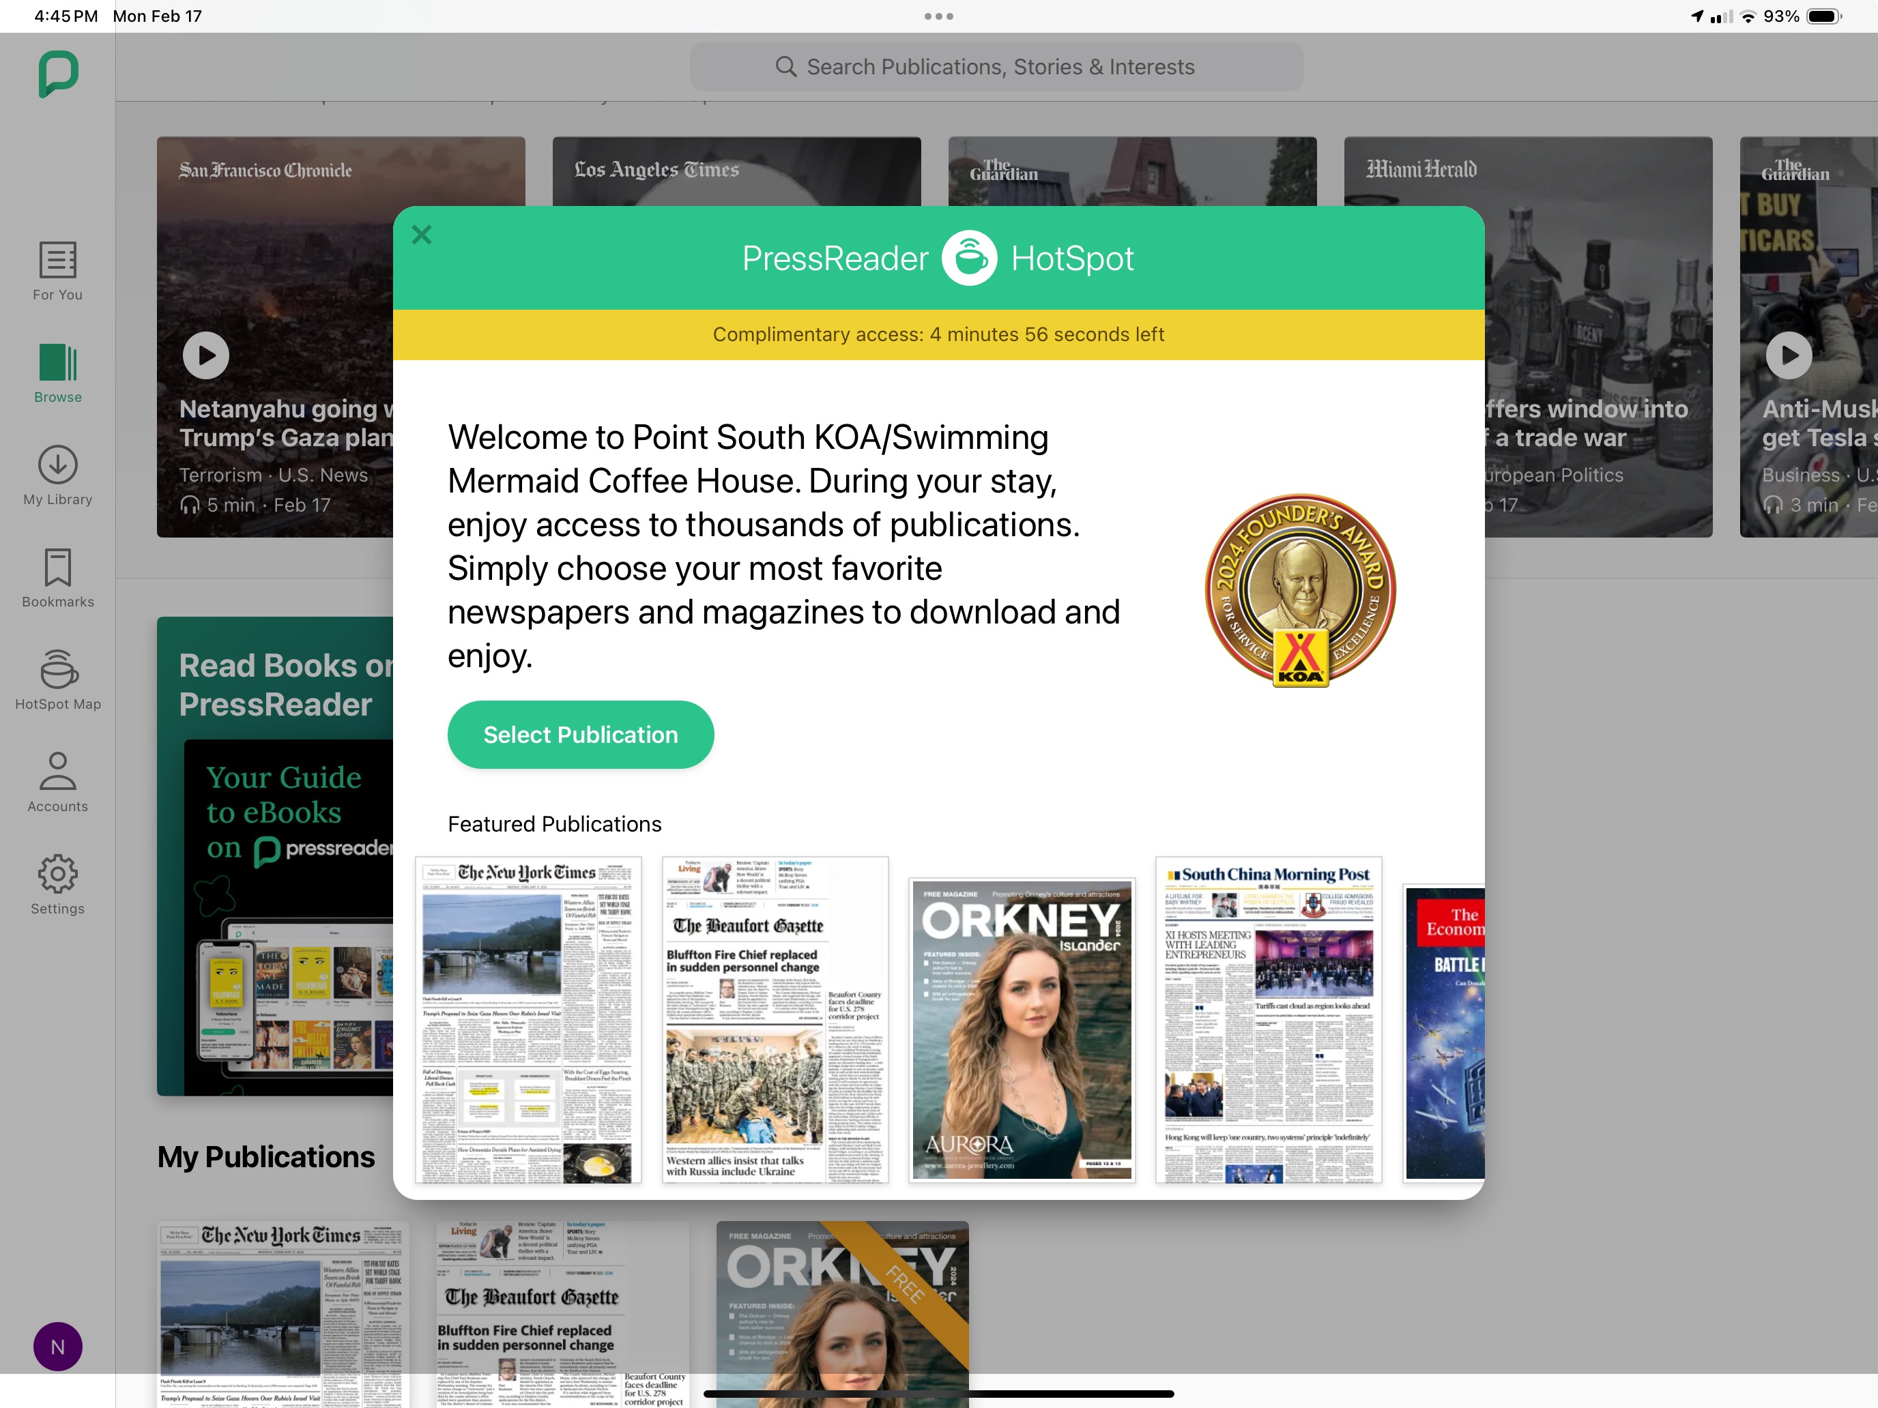This screenshot has width=1878, height=1408.
Task: Close the HotSpot welcome dialog
Action: (422, 234)
